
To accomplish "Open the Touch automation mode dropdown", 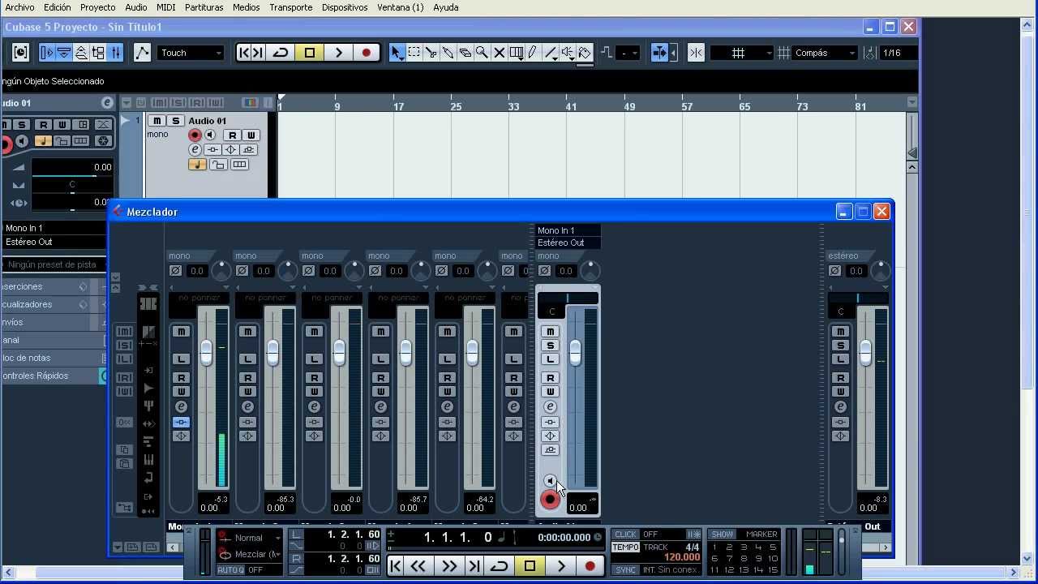I will click(191, 53).
